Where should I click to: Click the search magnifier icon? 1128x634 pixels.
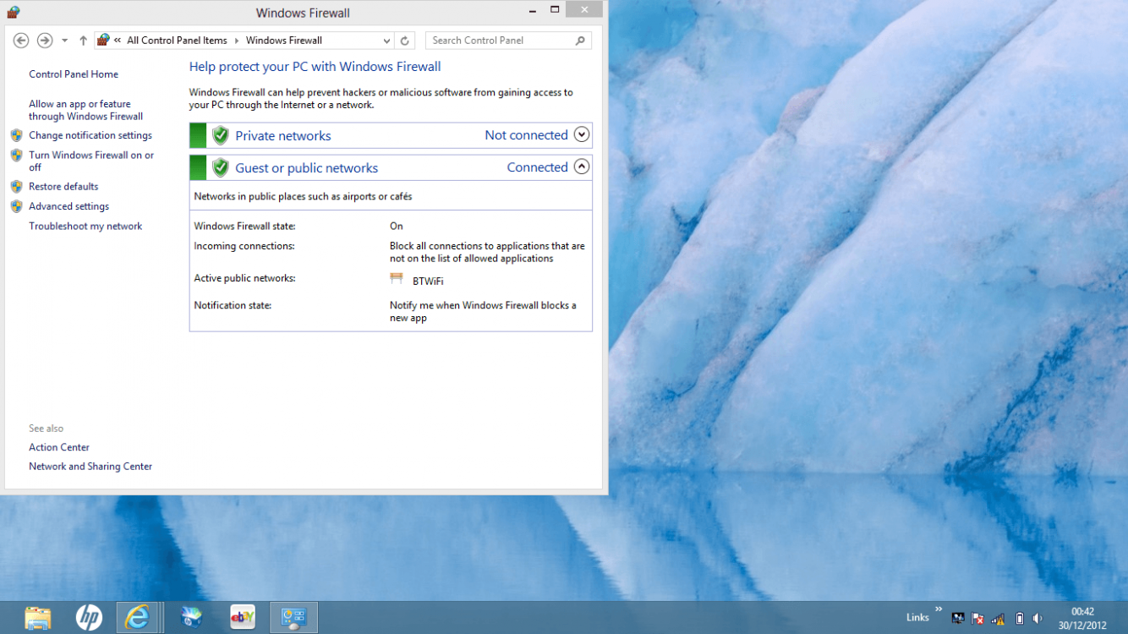(x=580, y=41)
